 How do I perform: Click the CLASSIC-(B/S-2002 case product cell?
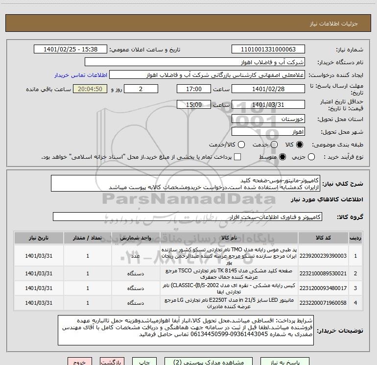(x=229, y=288)
